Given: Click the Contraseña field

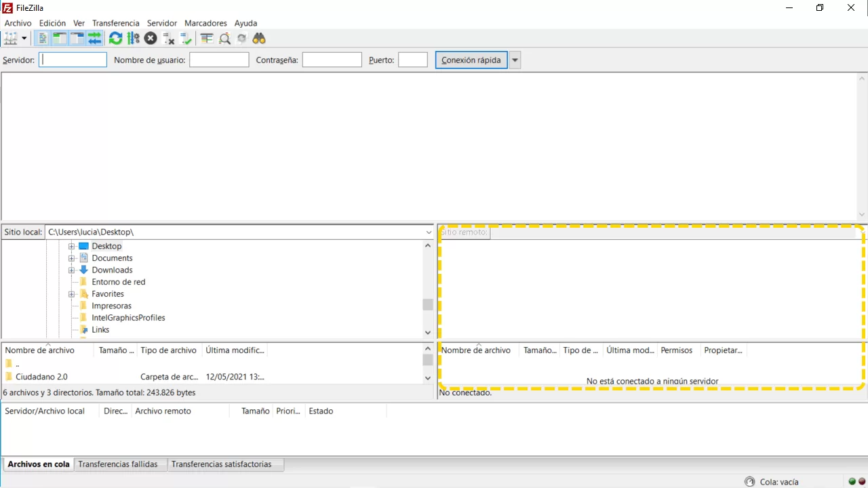Looking at the screenshot, I should [332, 60].
